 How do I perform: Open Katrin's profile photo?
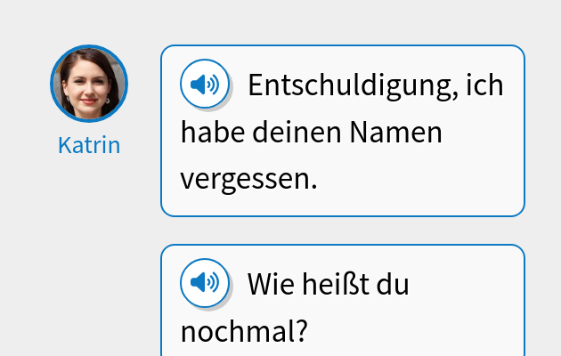click(x=89, y=84)
